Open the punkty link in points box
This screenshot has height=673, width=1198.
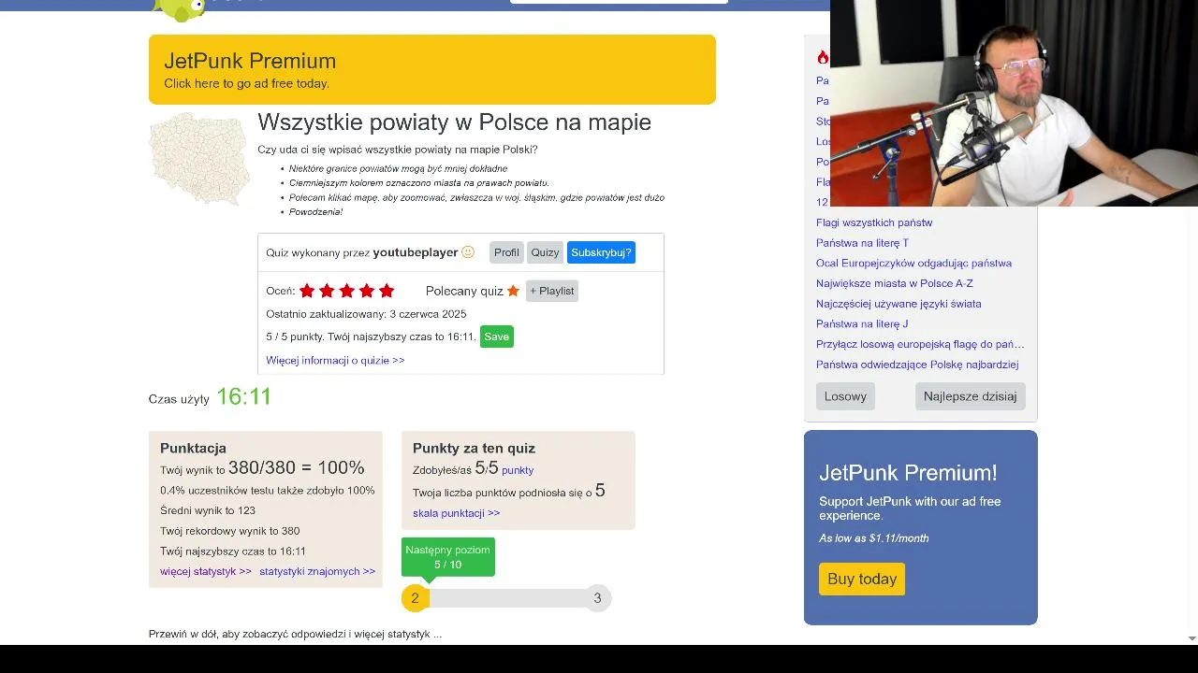518,470
